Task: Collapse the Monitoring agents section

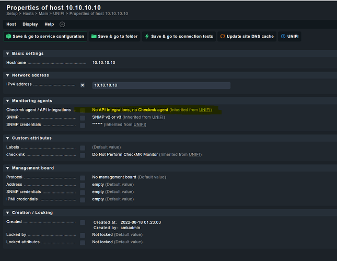Action: [7, 100]
